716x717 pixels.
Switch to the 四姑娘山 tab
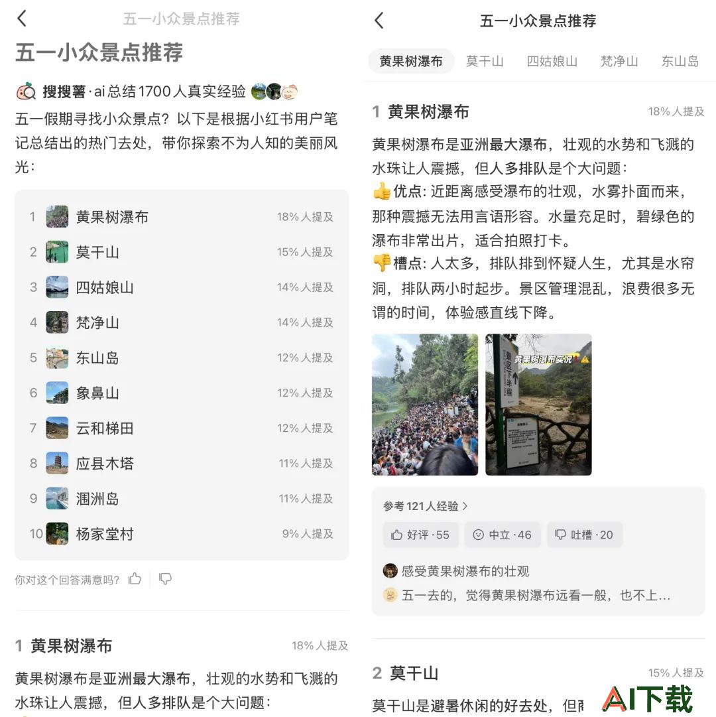(552, 61)
